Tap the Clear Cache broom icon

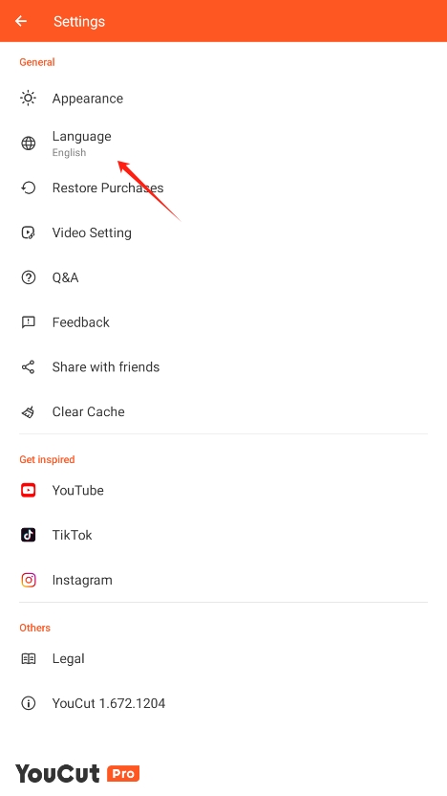29,411
